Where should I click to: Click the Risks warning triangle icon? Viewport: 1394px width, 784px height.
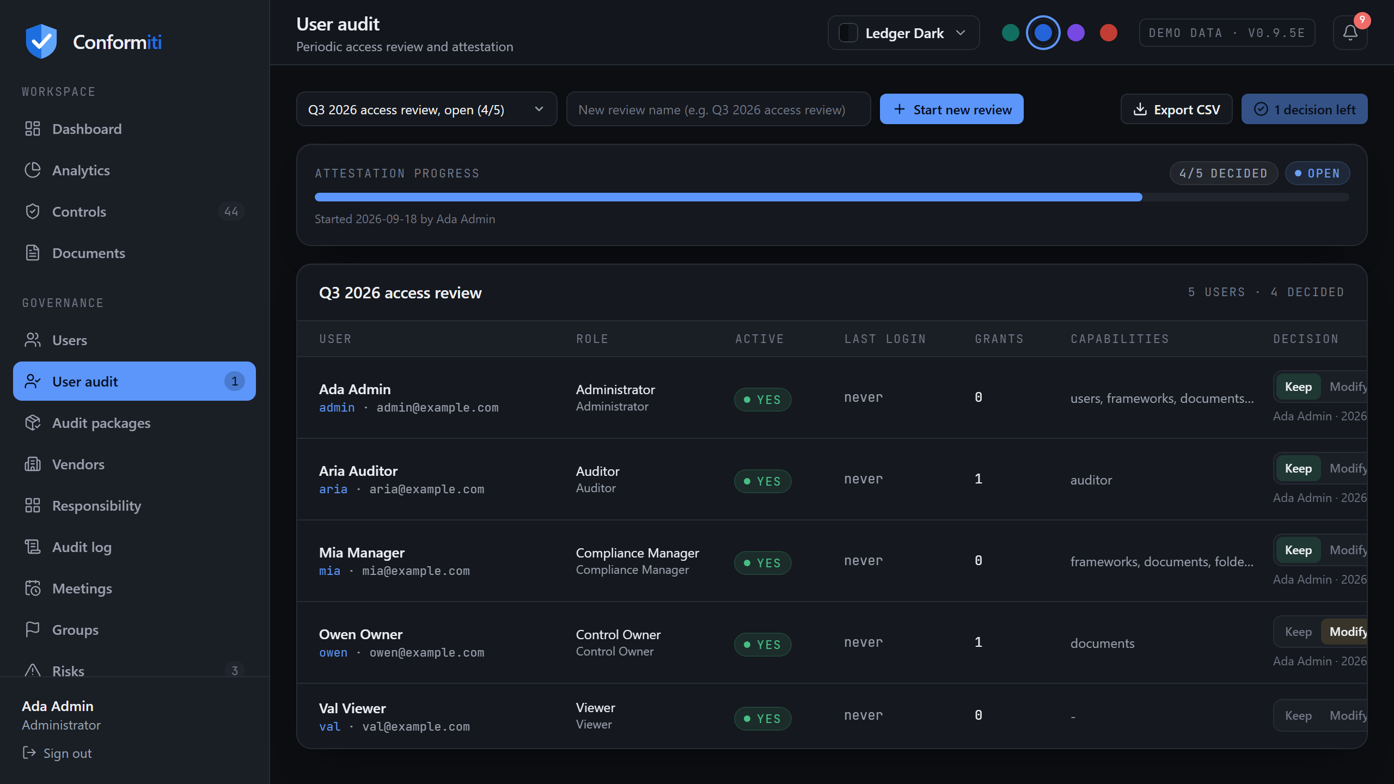tap(33, 670)
